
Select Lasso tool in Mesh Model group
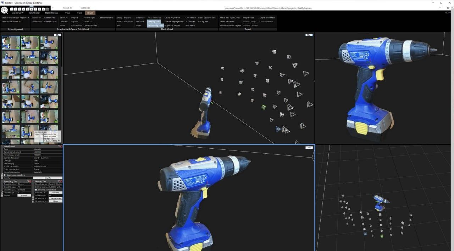pyautogui.click(x=120, y=18)
